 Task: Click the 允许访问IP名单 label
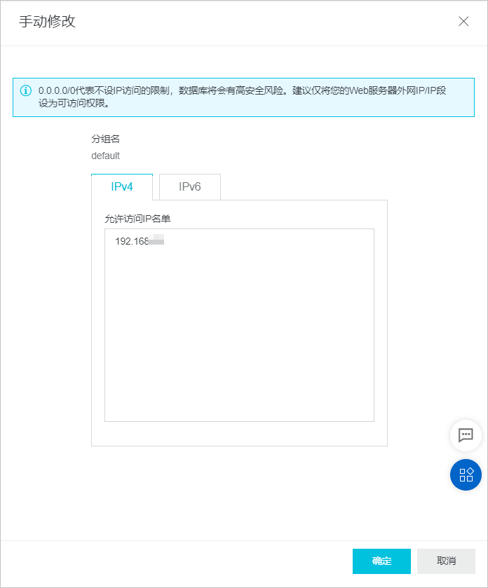(137, 219)
